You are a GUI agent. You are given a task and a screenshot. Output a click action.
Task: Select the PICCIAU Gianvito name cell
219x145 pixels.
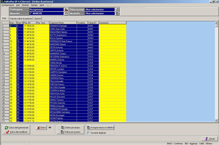pyautogui.click(x=63, y=103)
